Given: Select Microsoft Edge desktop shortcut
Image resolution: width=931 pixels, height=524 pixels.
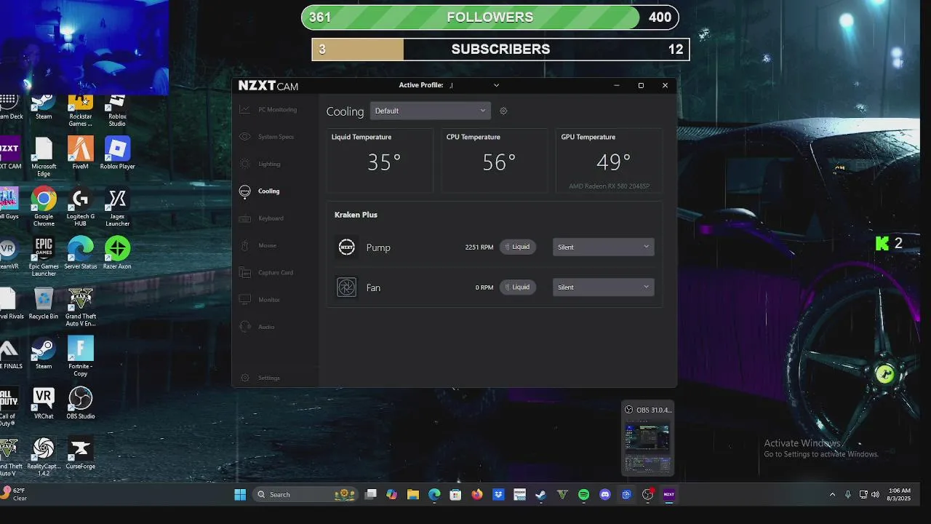Looking at the screenshot, I should pyautogui.click(x=44, y=157).
